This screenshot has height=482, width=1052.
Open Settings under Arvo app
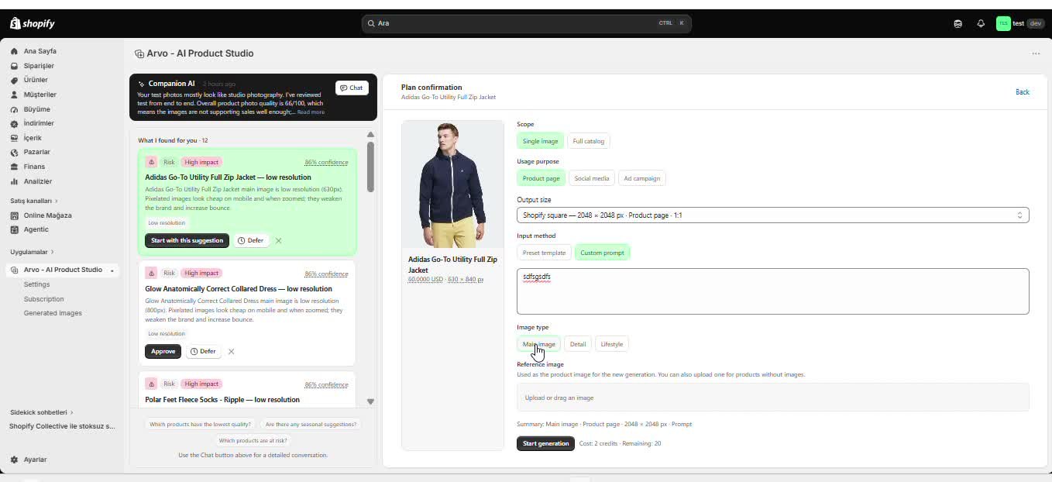tap(36, 284)
